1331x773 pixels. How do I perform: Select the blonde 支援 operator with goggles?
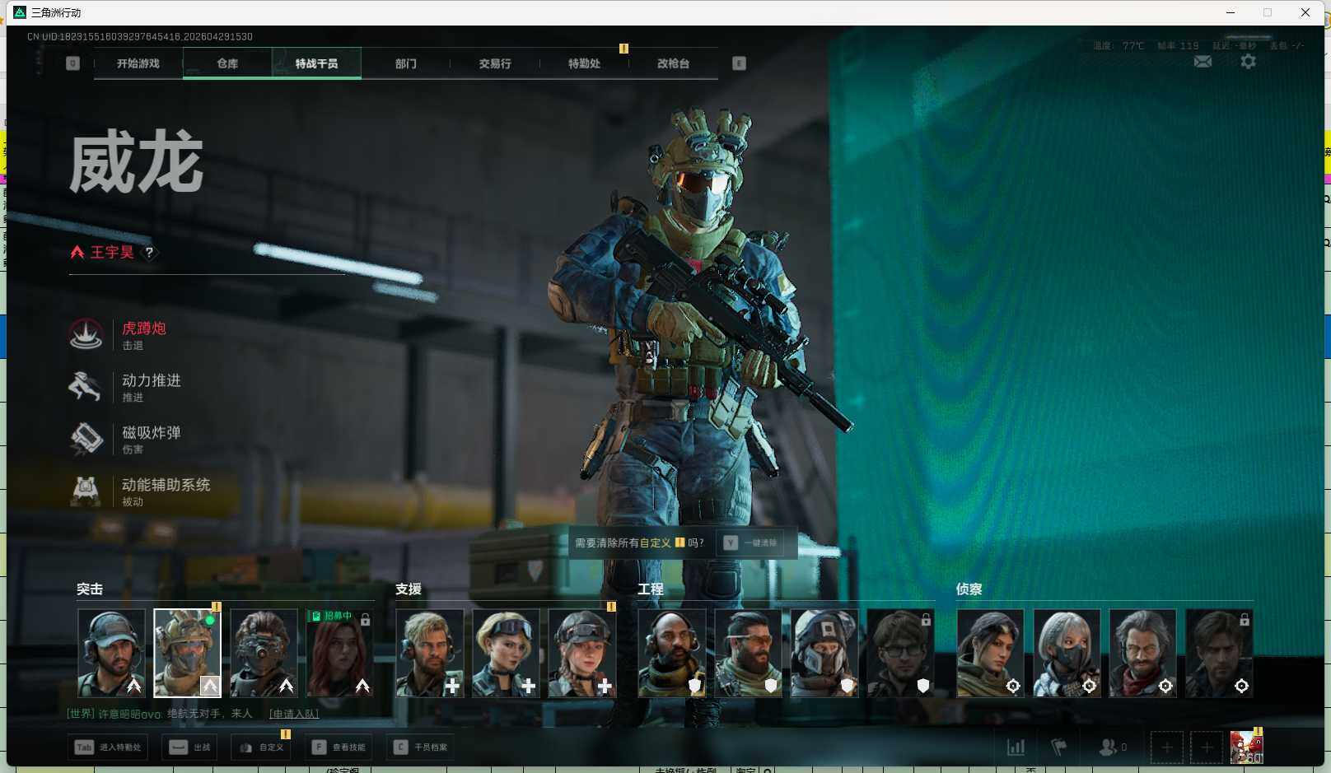pos(506,653)
